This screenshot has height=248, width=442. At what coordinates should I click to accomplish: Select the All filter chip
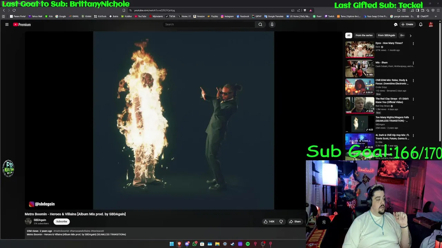pyautogui.click(x=349, y=35)
